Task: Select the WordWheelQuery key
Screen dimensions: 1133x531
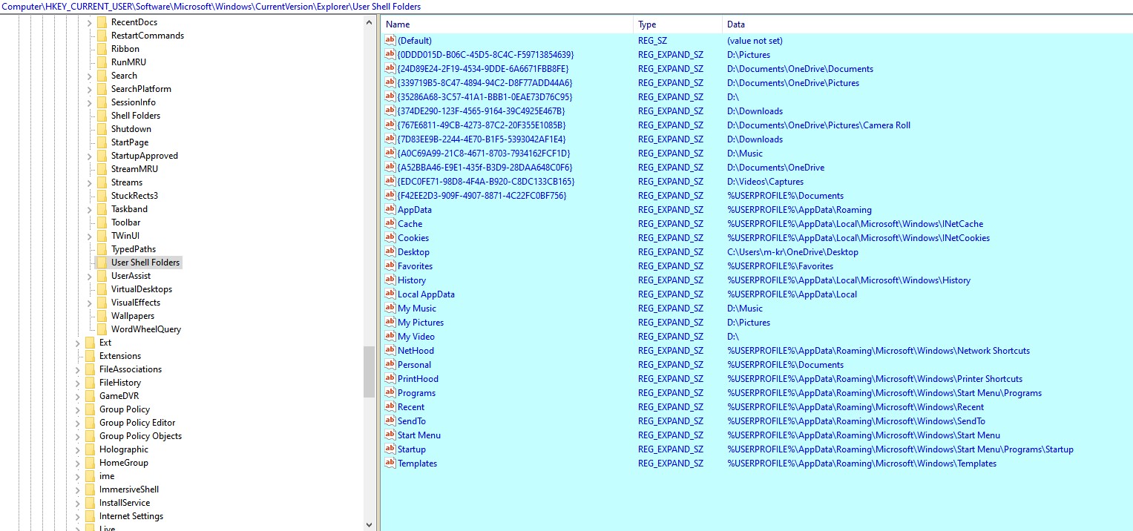Action: click(x=146, y=329)
